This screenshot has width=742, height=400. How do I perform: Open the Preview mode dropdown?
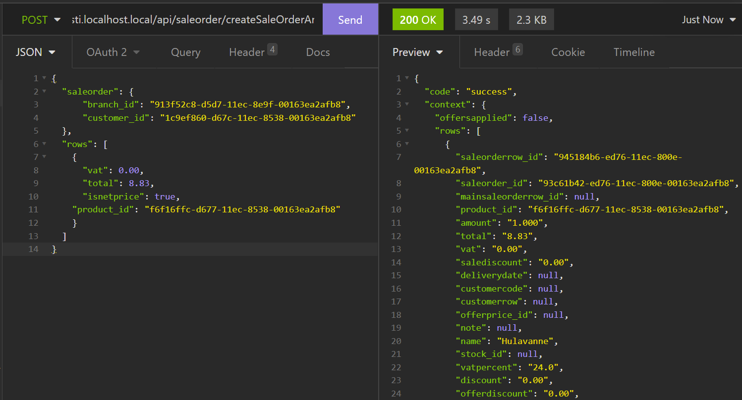coord(417,52)
